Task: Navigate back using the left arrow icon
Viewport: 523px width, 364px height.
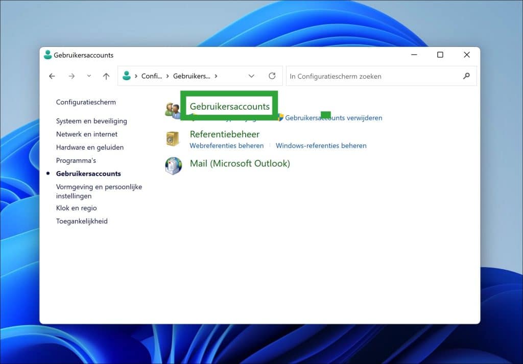Action: [52, 76]
